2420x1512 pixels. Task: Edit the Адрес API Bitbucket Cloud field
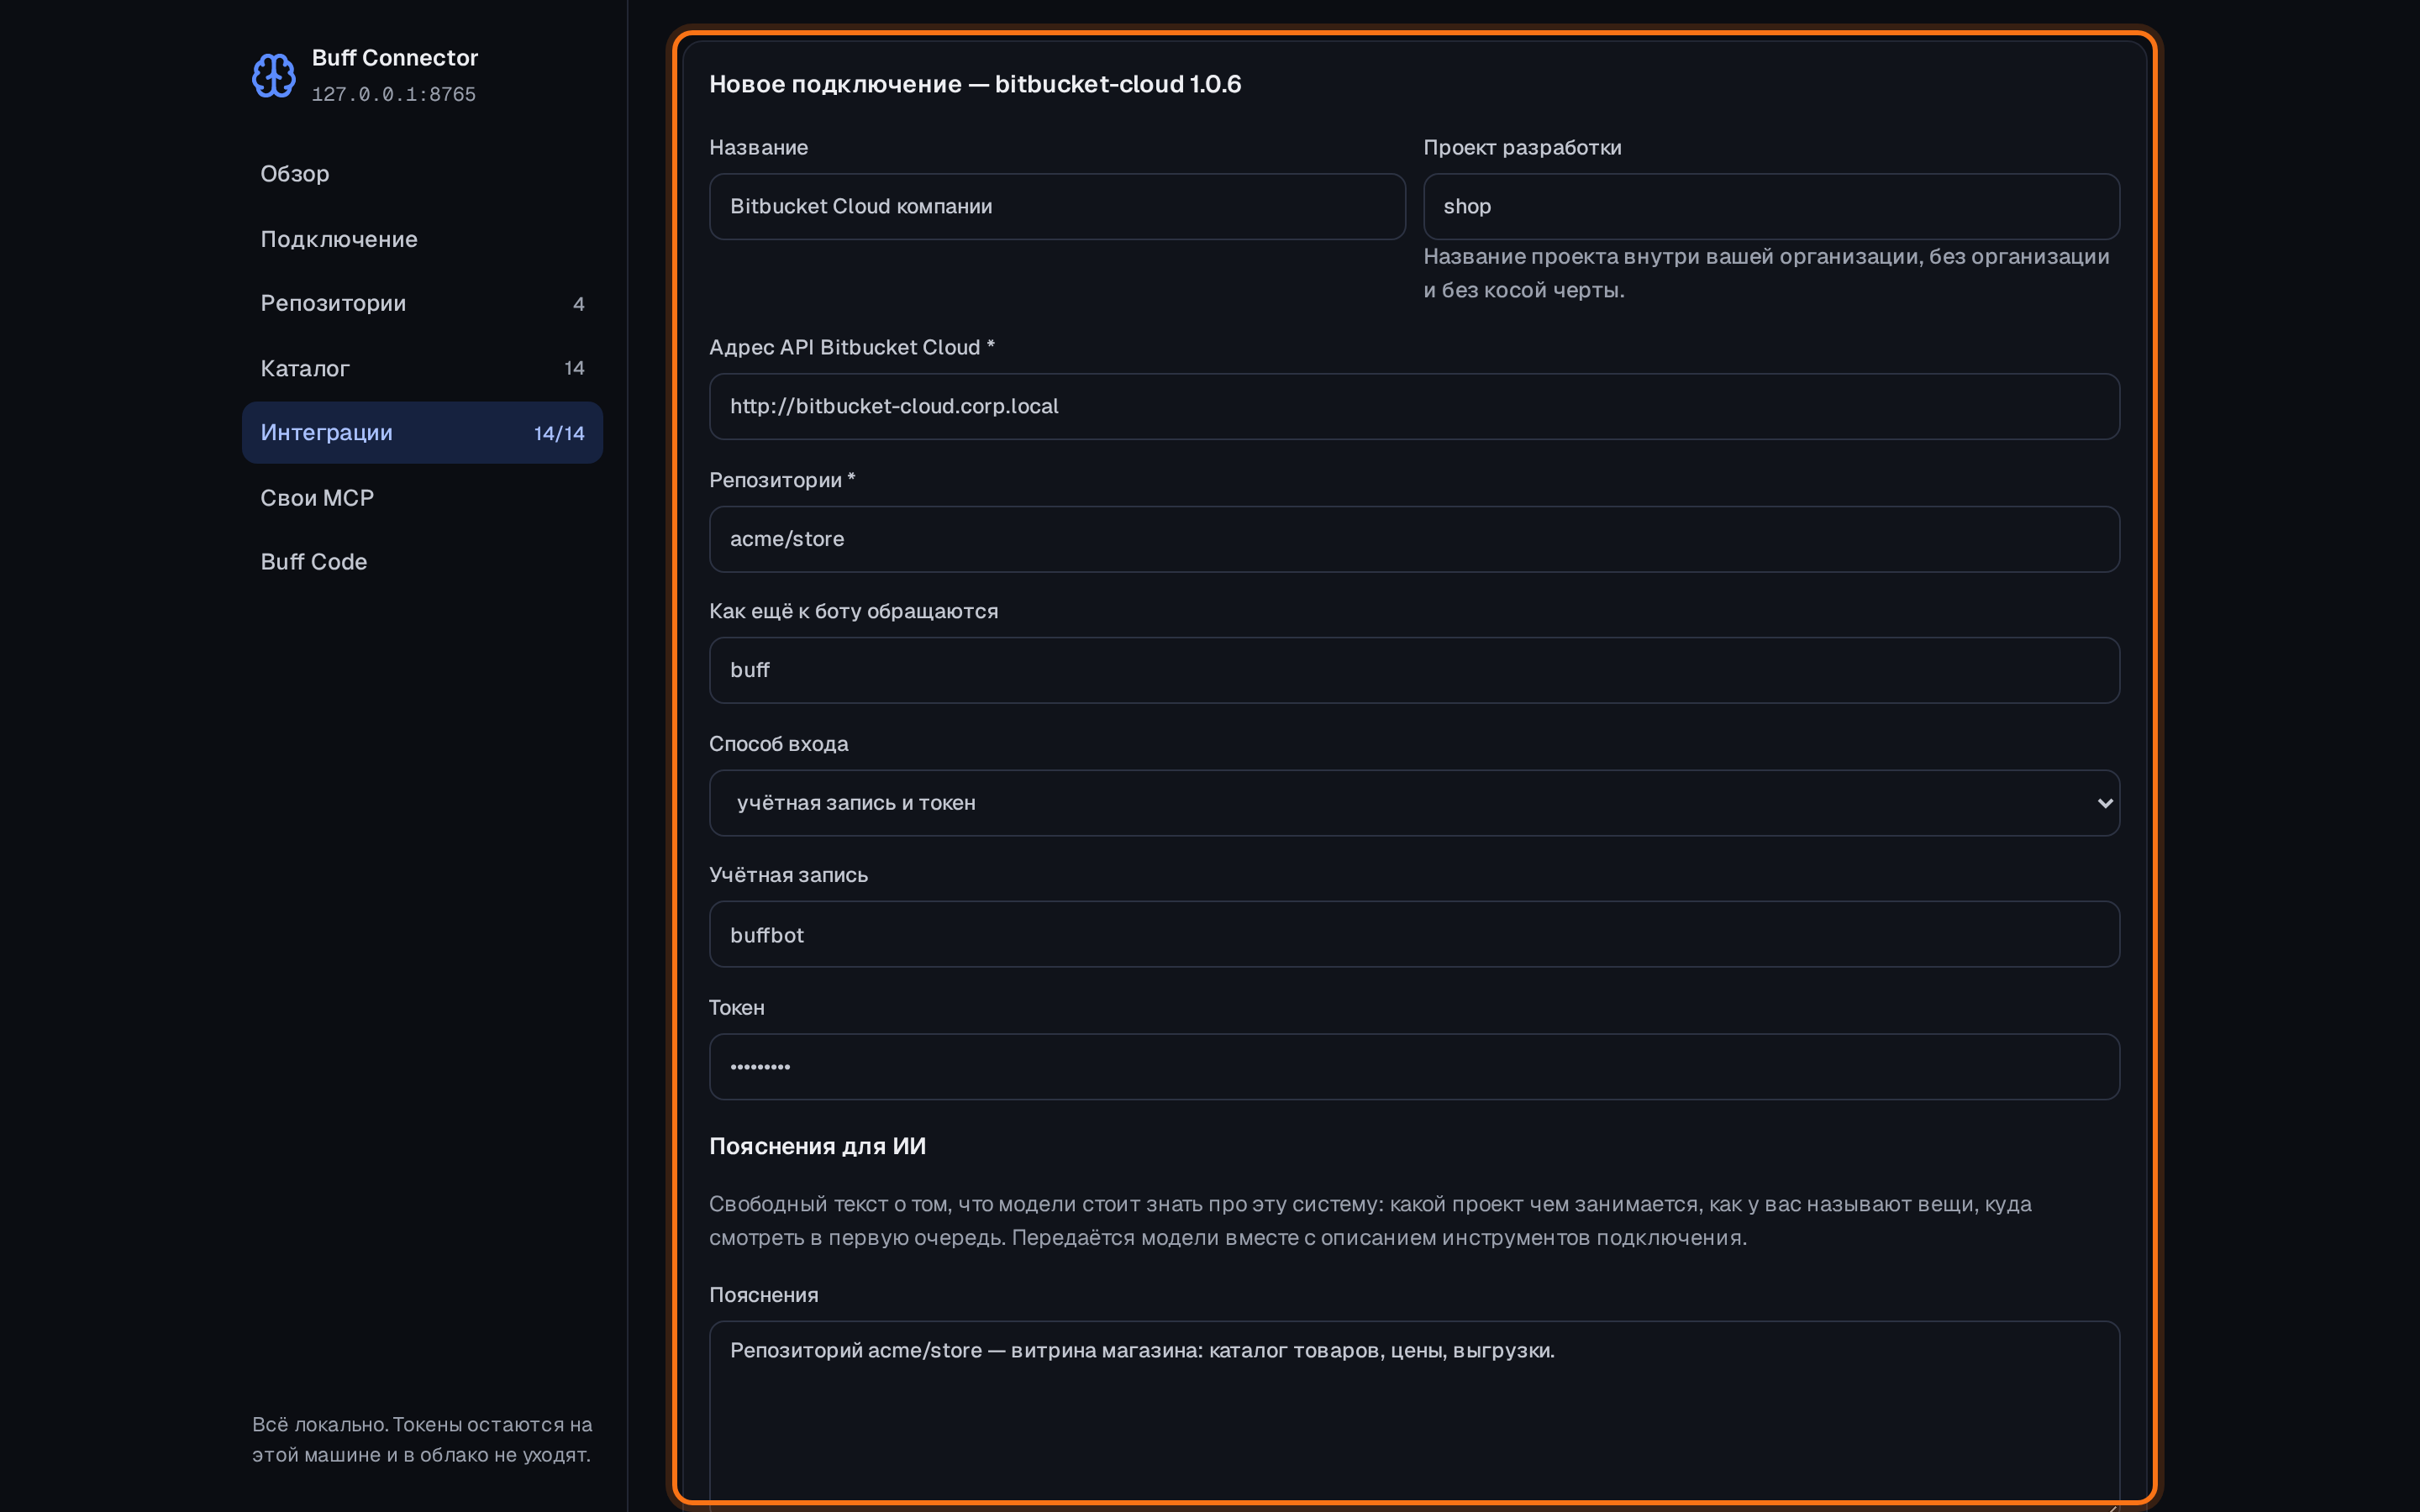pyautogui.click(x=1414, y=407)
